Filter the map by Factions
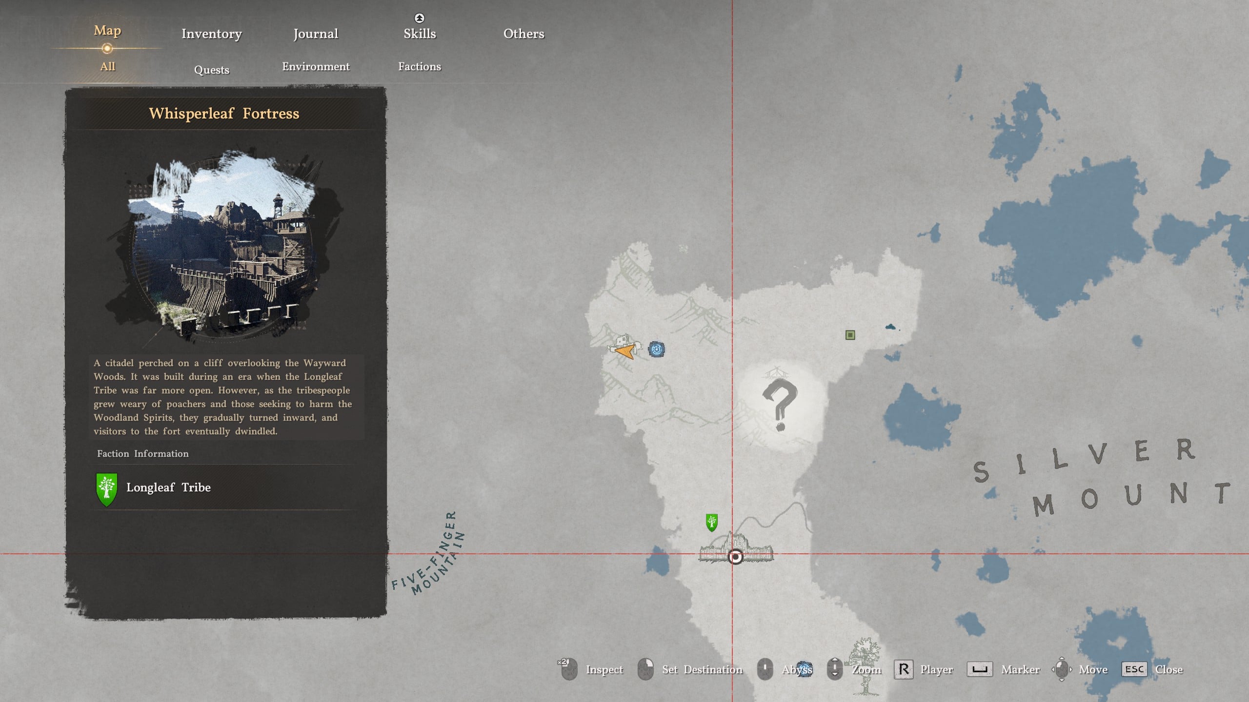The width and height of the screenshot is (1249, 702). pyautogui.click(x=419, y=66)
